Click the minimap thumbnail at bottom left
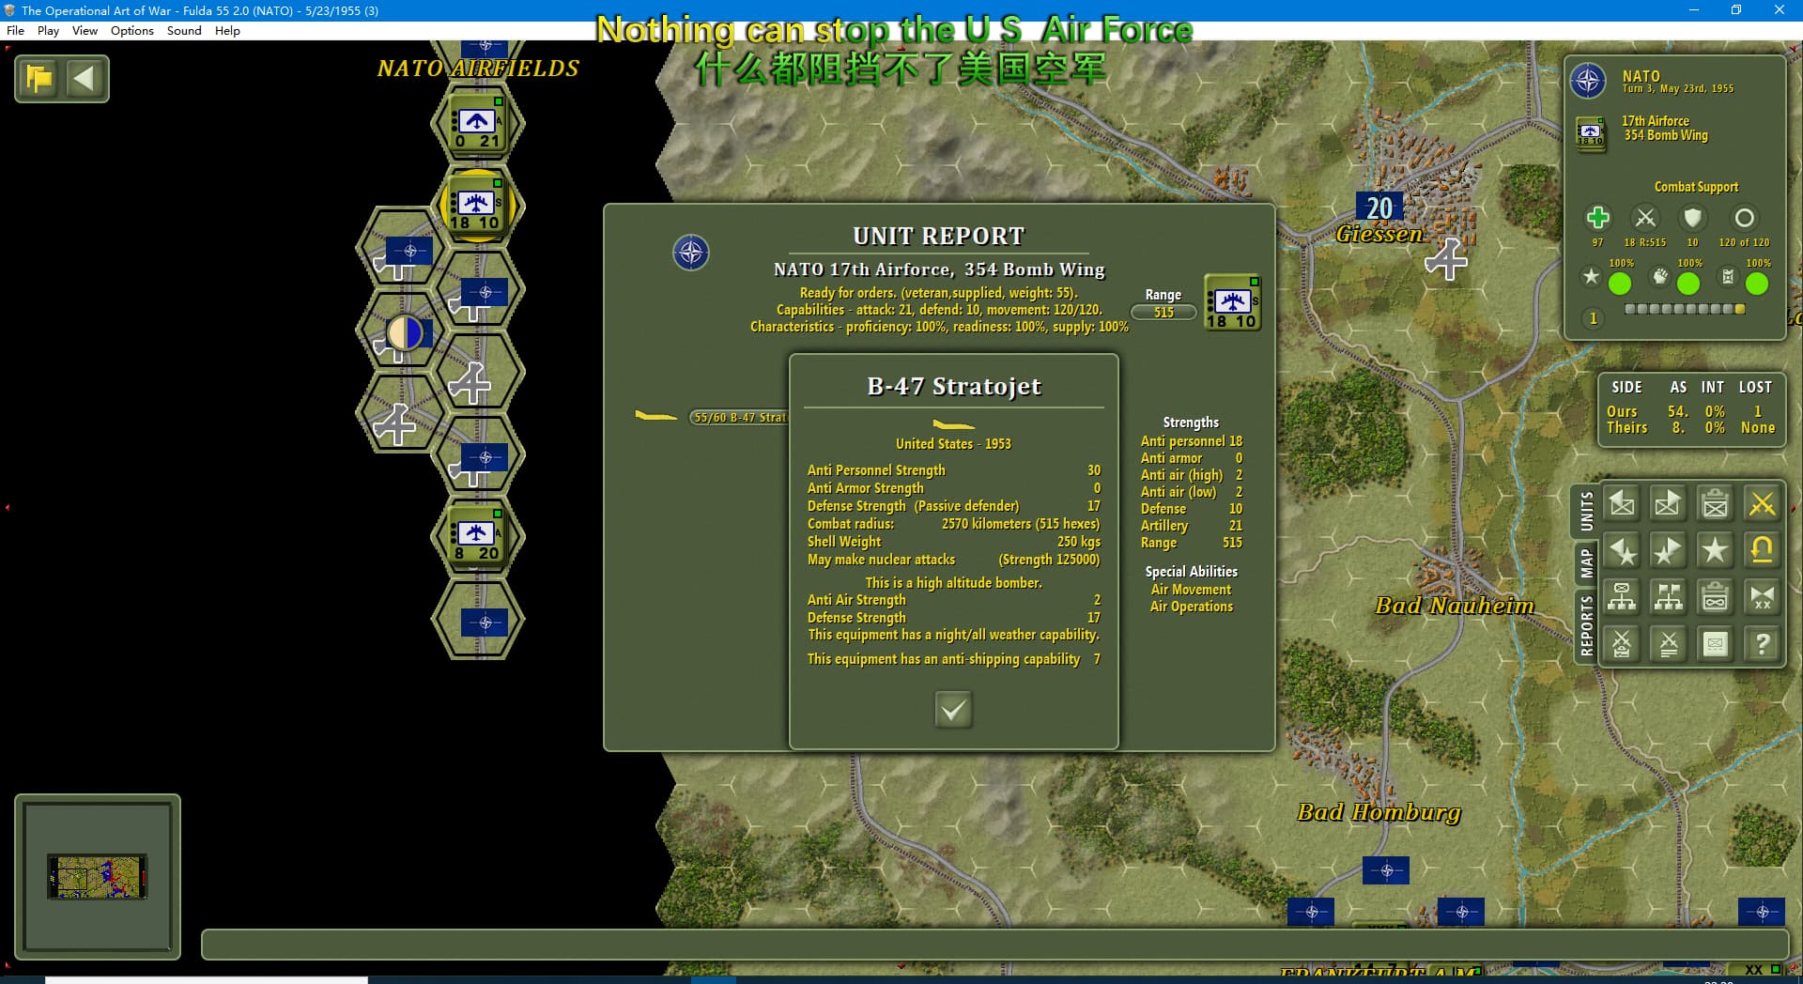Viewport: 1803px width, 984px height. [98, 877]
